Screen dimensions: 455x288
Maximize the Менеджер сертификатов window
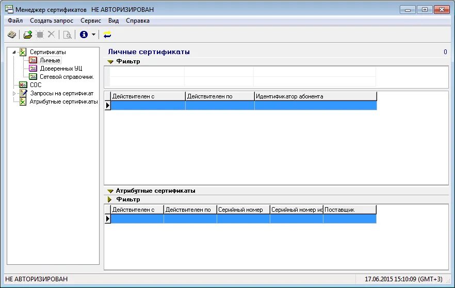[x=425, y=10]
